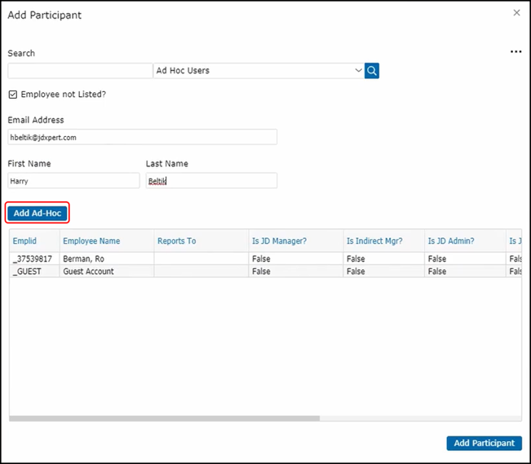The image size is (531, 464).
Task: Click the Last Name input field
Action: [x=211, y=181]
